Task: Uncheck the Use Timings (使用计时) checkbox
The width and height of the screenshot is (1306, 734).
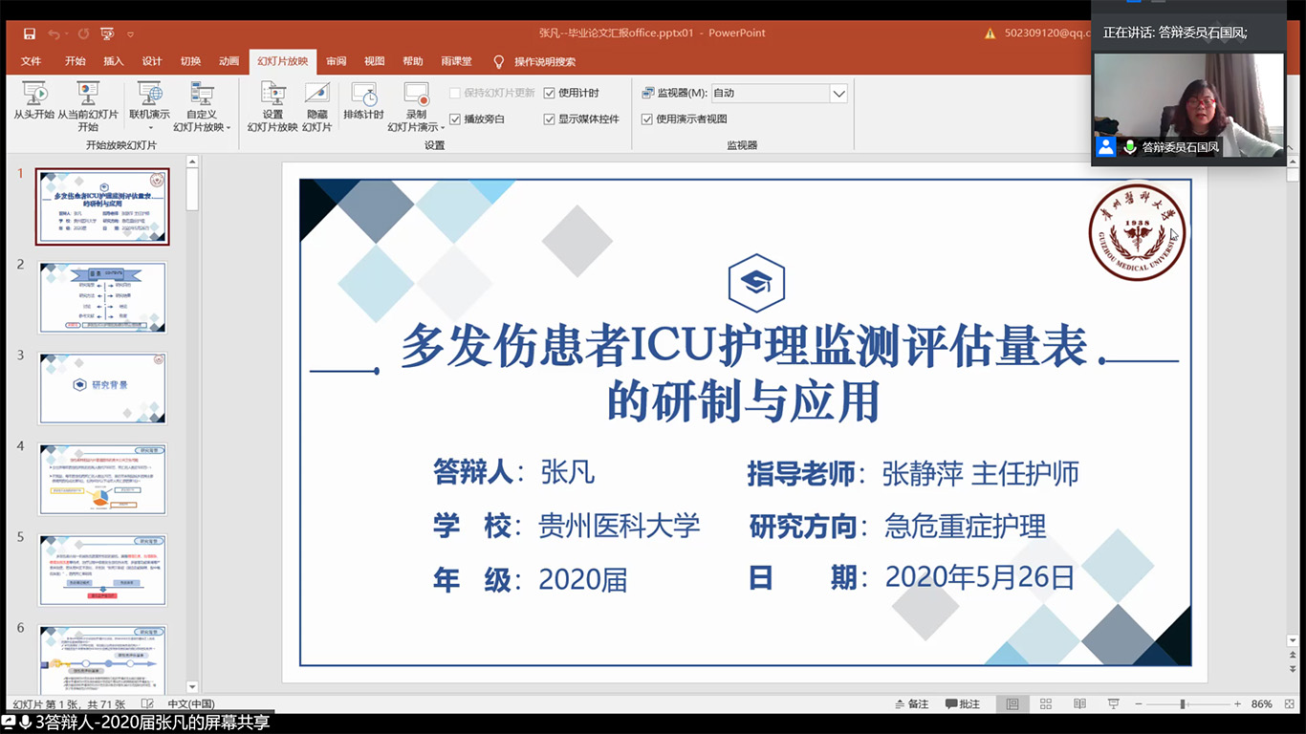Action: (550, 93)
